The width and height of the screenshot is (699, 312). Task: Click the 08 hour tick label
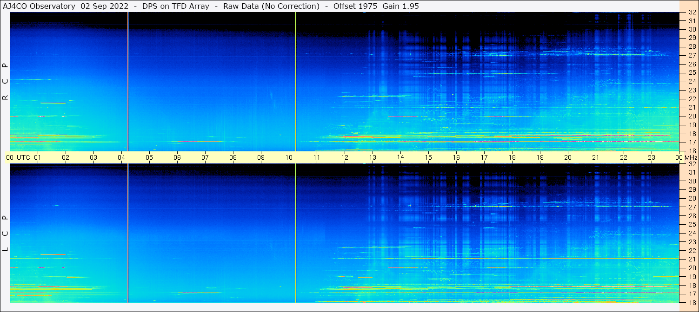point(233,157)
